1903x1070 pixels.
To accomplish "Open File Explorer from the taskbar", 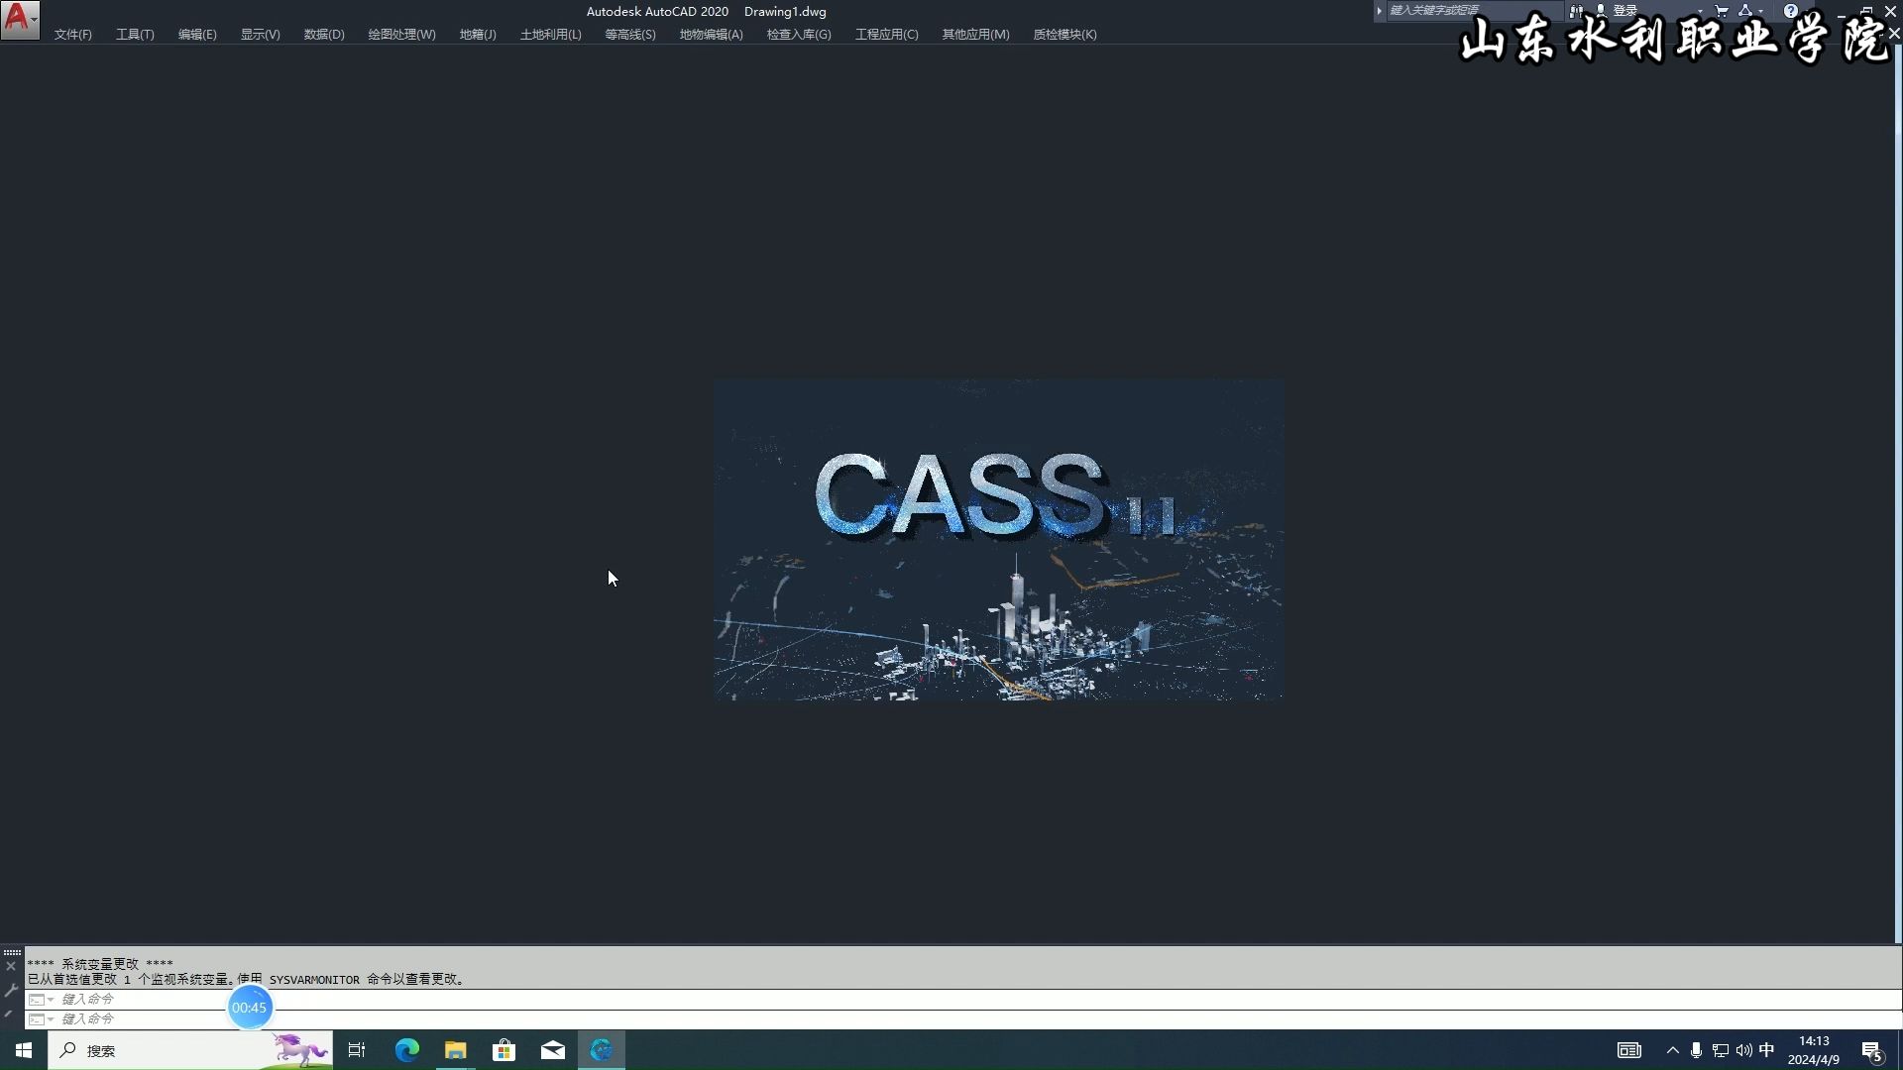I will coord(455,1050).
